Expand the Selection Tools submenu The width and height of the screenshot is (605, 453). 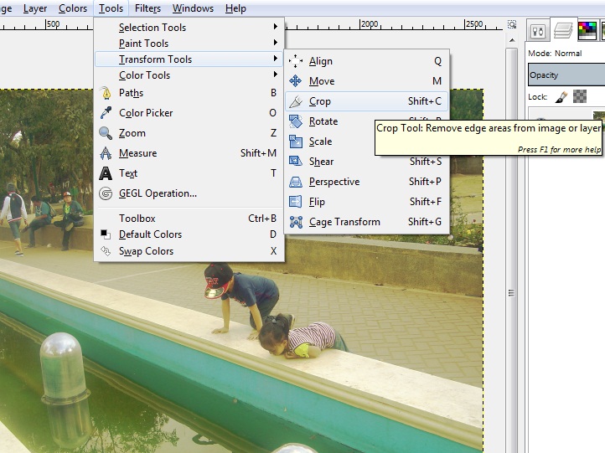pos(189,28)
